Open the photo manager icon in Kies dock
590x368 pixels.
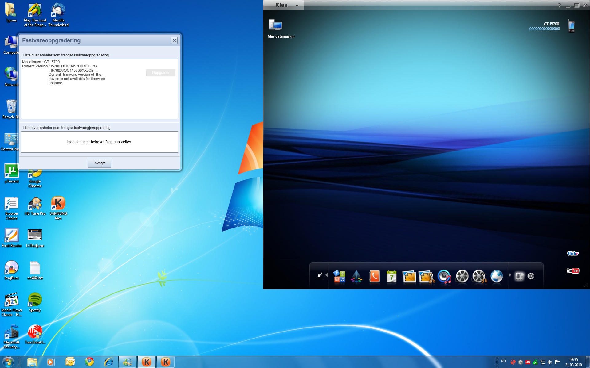pos(409,276)
